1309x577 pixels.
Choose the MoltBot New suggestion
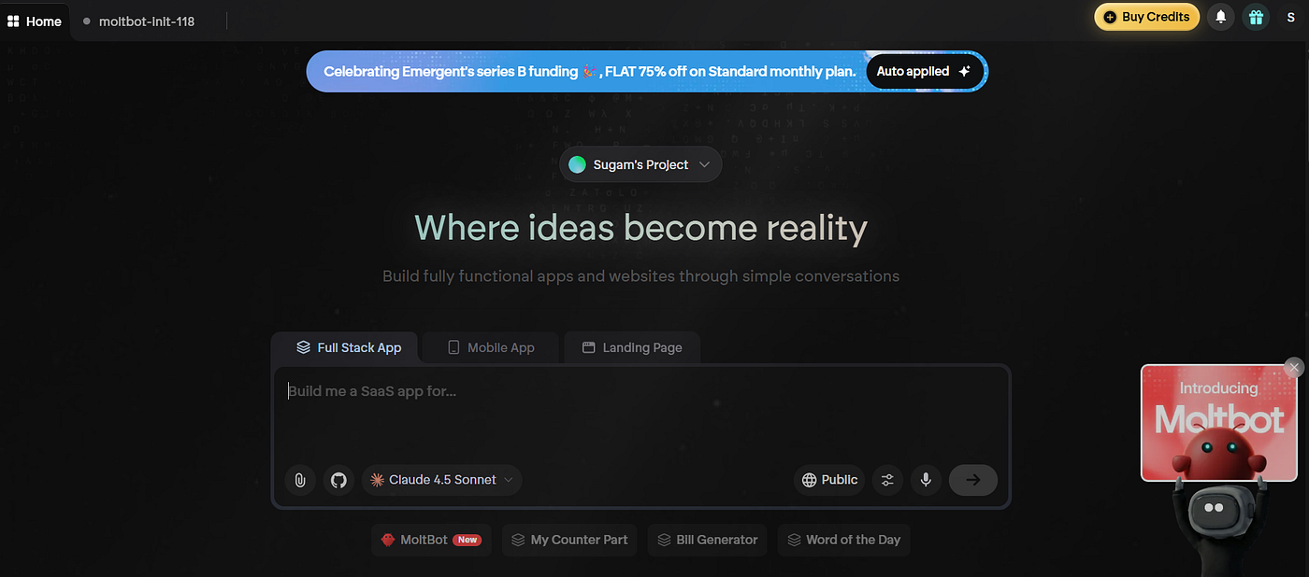click(x=432, y=540)
